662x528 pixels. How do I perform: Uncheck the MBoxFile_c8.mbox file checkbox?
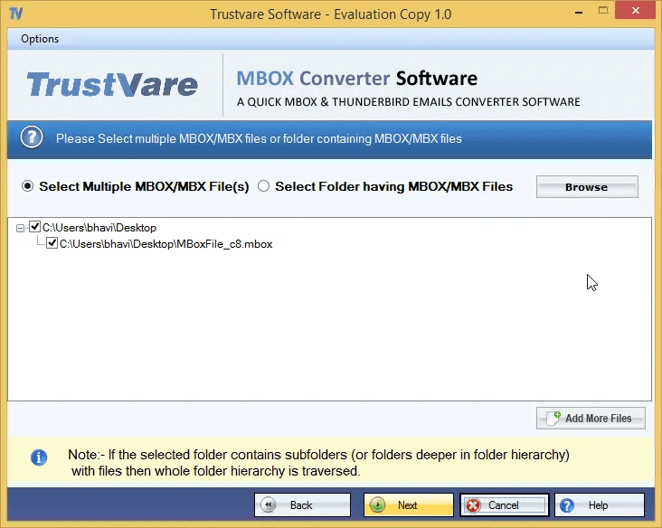(52, 243)
